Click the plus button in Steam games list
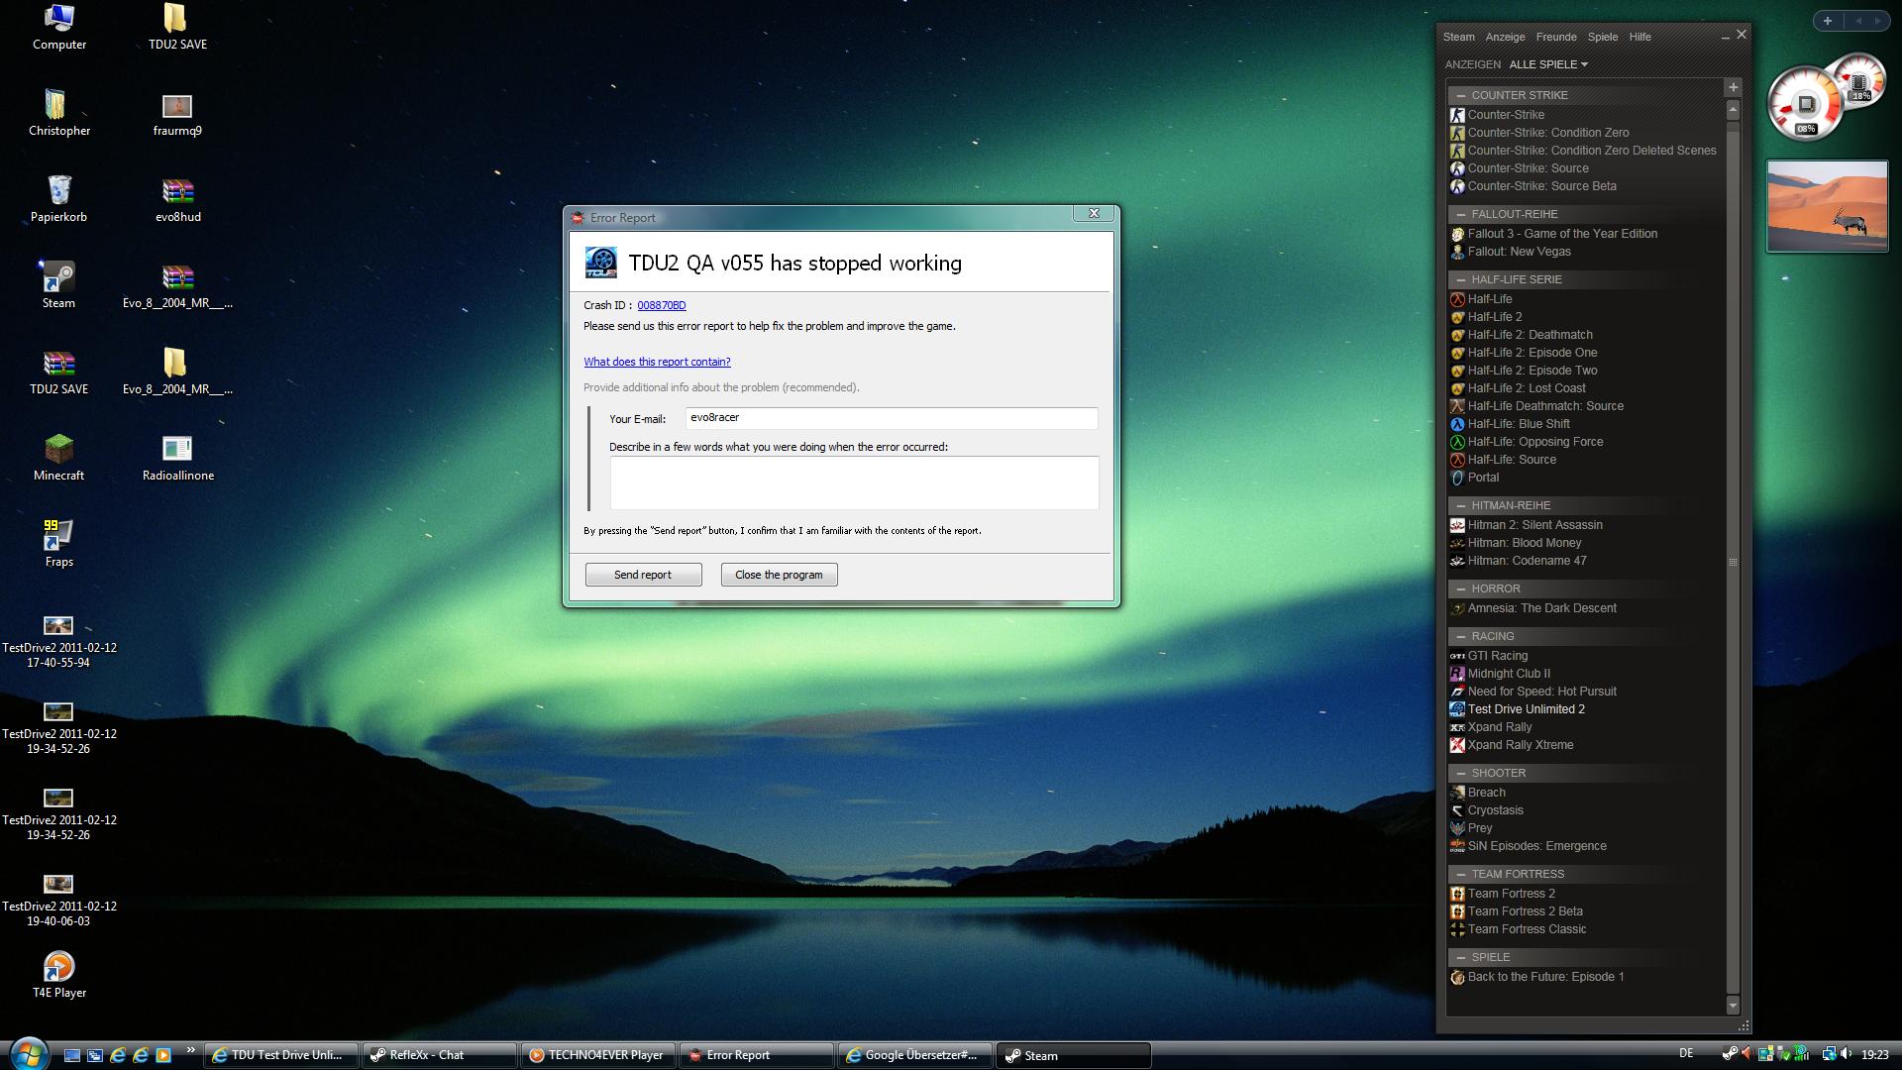 click(1733, 87)
